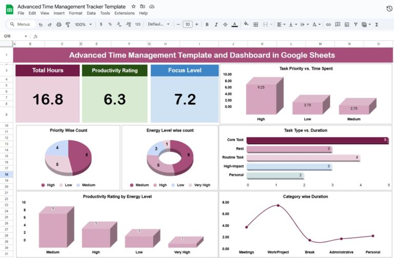
Task: Click the Move to folder icon
Action: 143,7
